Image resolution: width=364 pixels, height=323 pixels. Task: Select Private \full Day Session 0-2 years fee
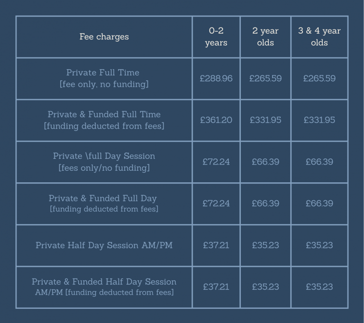click(216, 162)
